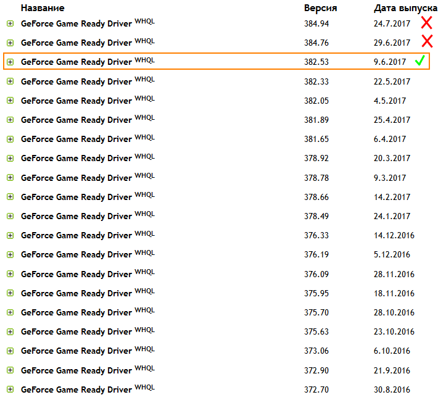Click the Название column header
Image resolution: width=446 pixels, height=400 pixels.
43,8
